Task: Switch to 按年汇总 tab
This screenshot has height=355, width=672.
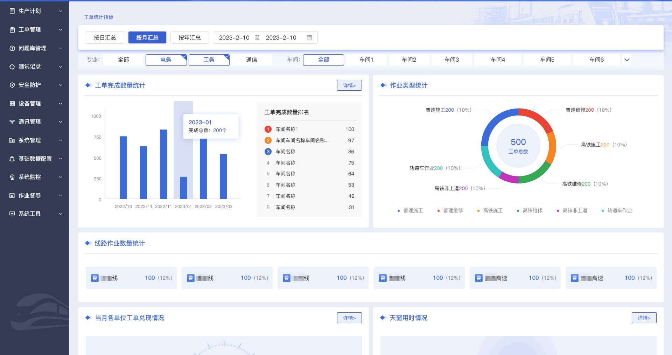Action: 189,37
